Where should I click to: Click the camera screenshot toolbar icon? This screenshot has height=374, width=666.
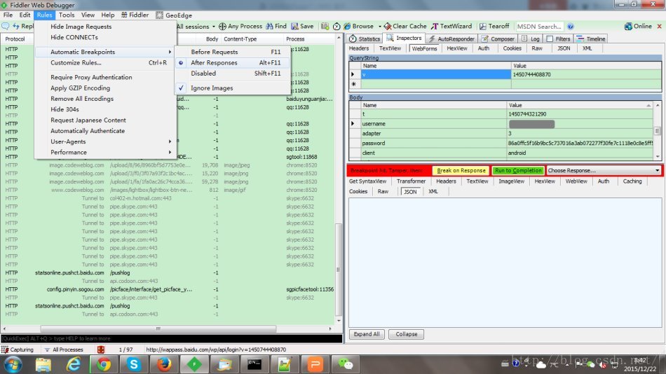[x=325, y=27]
